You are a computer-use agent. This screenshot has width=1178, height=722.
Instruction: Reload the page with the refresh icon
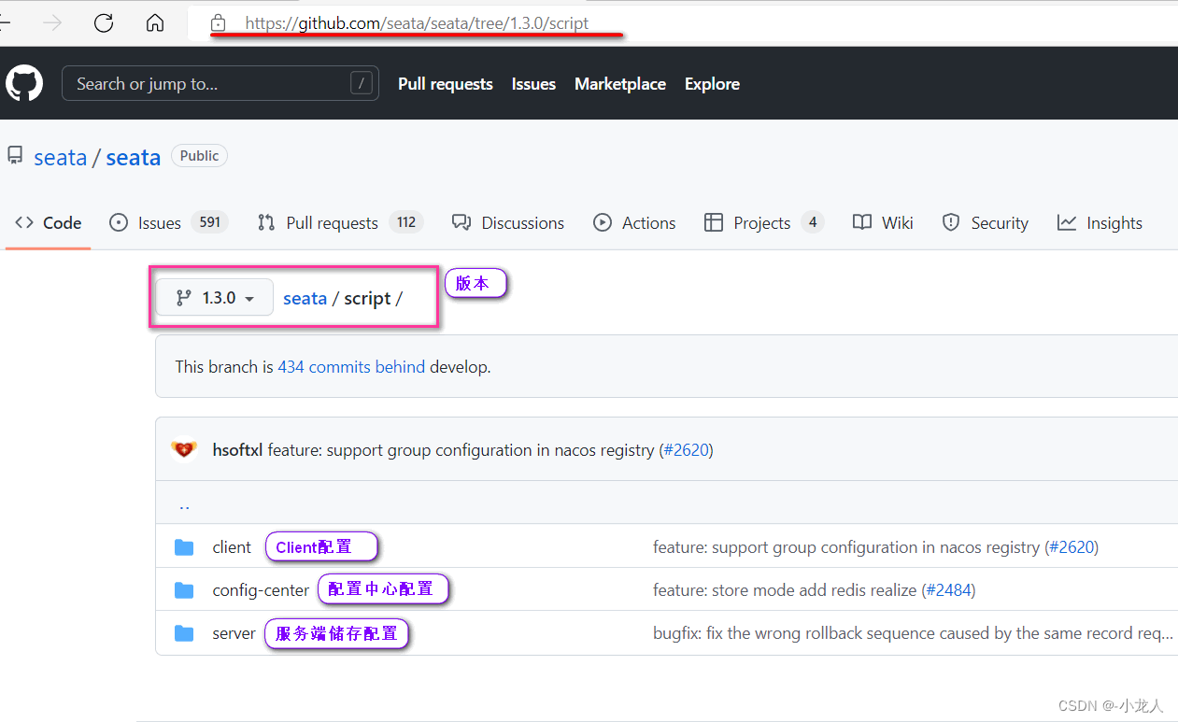104,23
